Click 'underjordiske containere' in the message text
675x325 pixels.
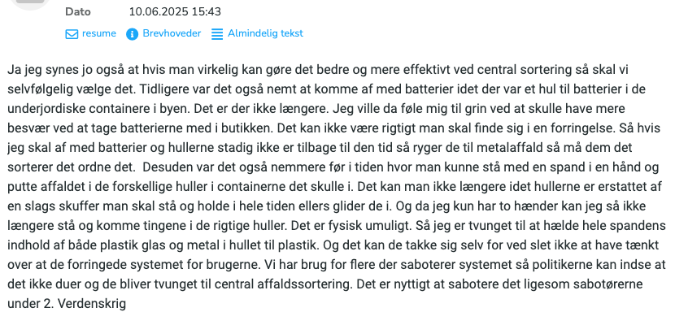point(78,108)
